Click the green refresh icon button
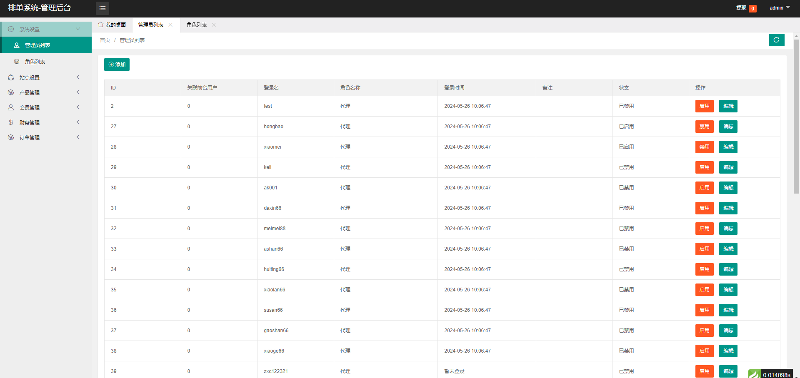800x378 pixels. click(x=776, y=40)
